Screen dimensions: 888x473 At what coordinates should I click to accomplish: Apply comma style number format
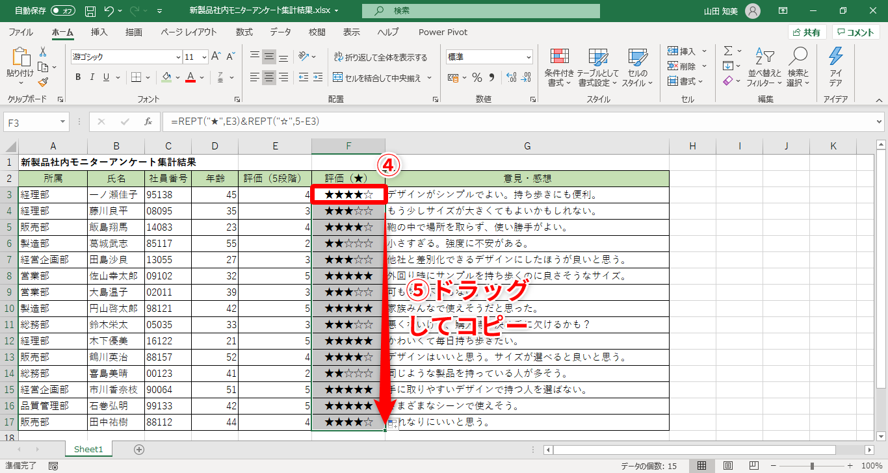point(493,78)
